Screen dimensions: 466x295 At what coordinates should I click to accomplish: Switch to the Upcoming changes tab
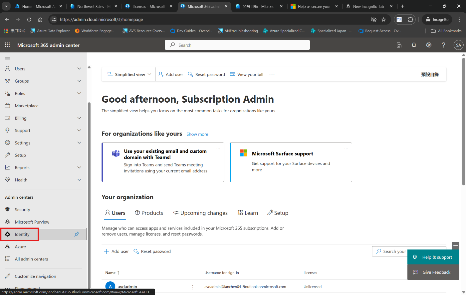point(200,213)
